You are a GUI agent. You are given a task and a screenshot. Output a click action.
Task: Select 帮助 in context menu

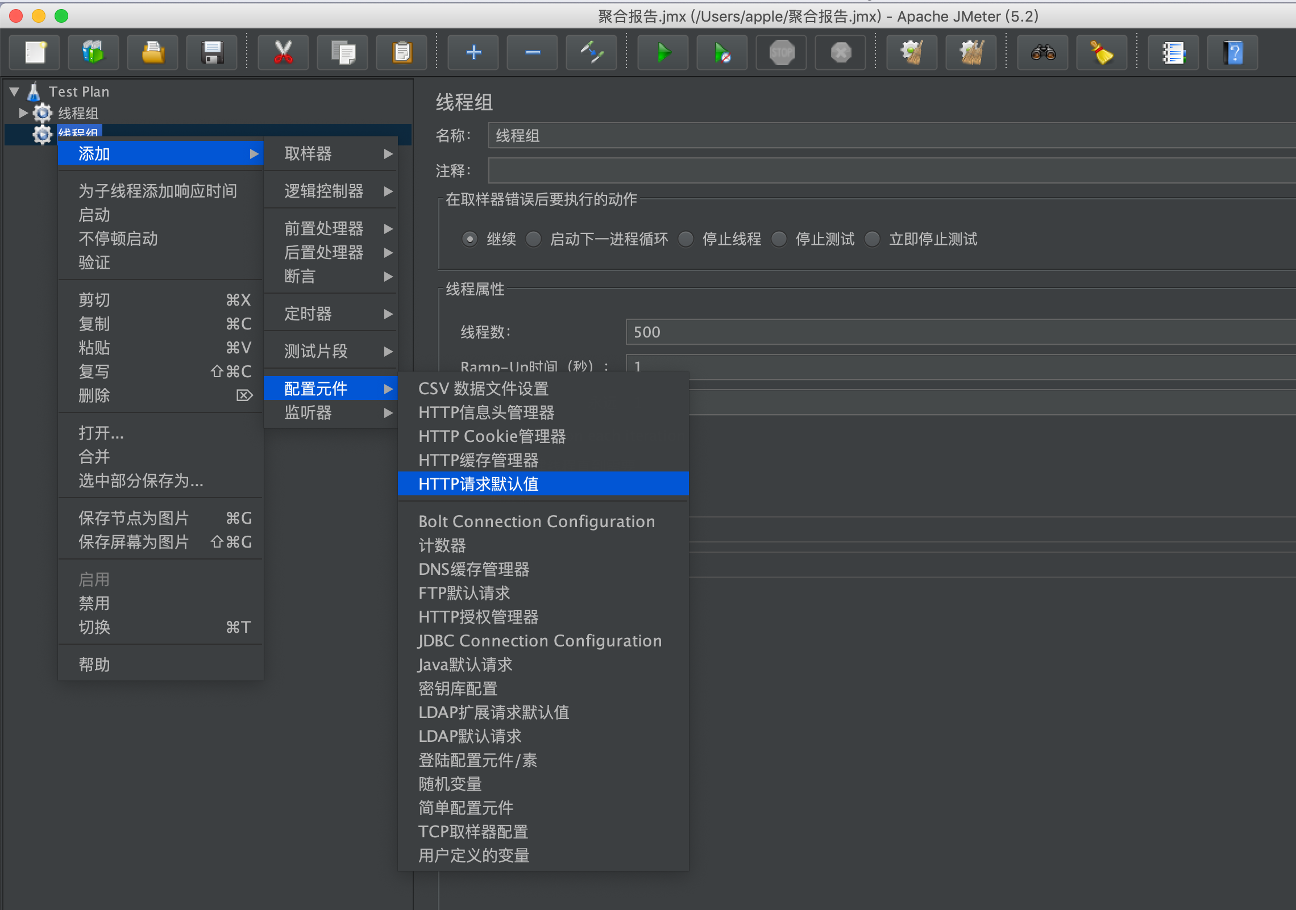[x=160, y=665]
